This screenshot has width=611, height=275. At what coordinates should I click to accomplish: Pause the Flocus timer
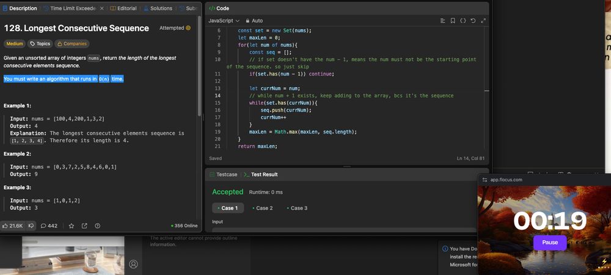[550, 242]
